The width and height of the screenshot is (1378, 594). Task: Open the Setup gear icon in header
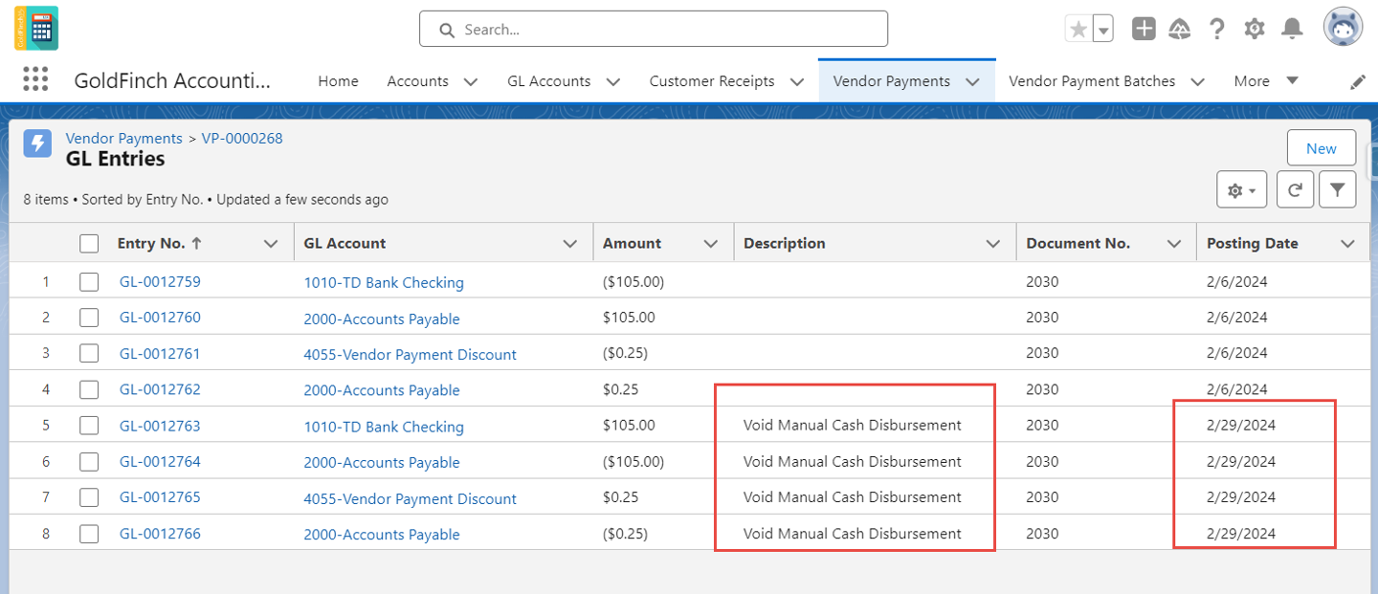[x=1255, y=29]
